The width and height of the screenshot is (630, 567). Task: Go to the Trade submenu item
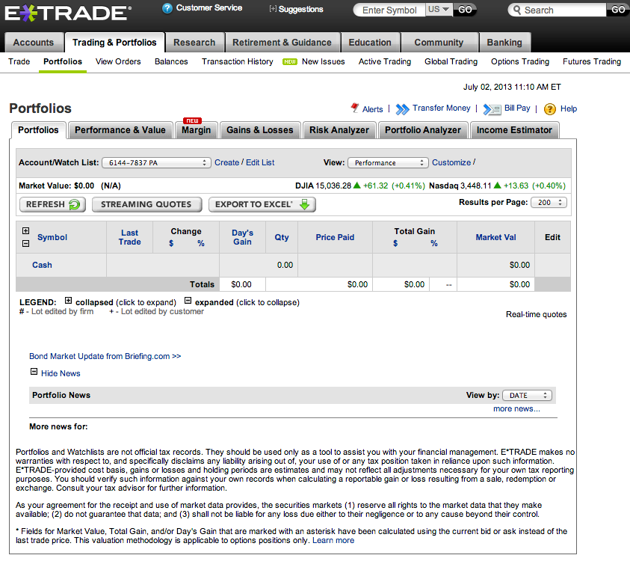[x=19, y=62]
